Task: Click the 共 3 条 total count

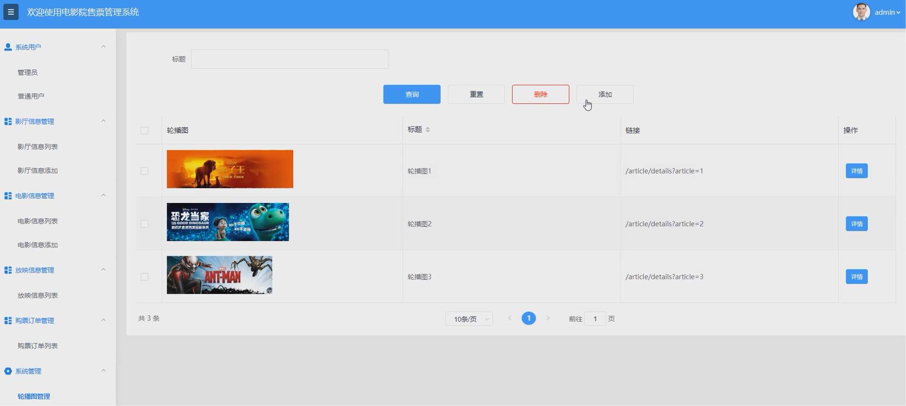Action: [x=149, y=319]
